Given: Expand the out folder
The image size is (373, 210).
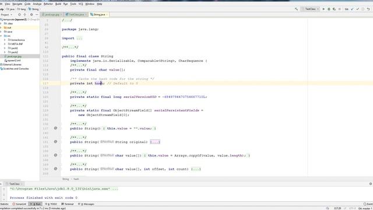Looking at the screenshot, I should pyautogui.click(x=1, y=27).
